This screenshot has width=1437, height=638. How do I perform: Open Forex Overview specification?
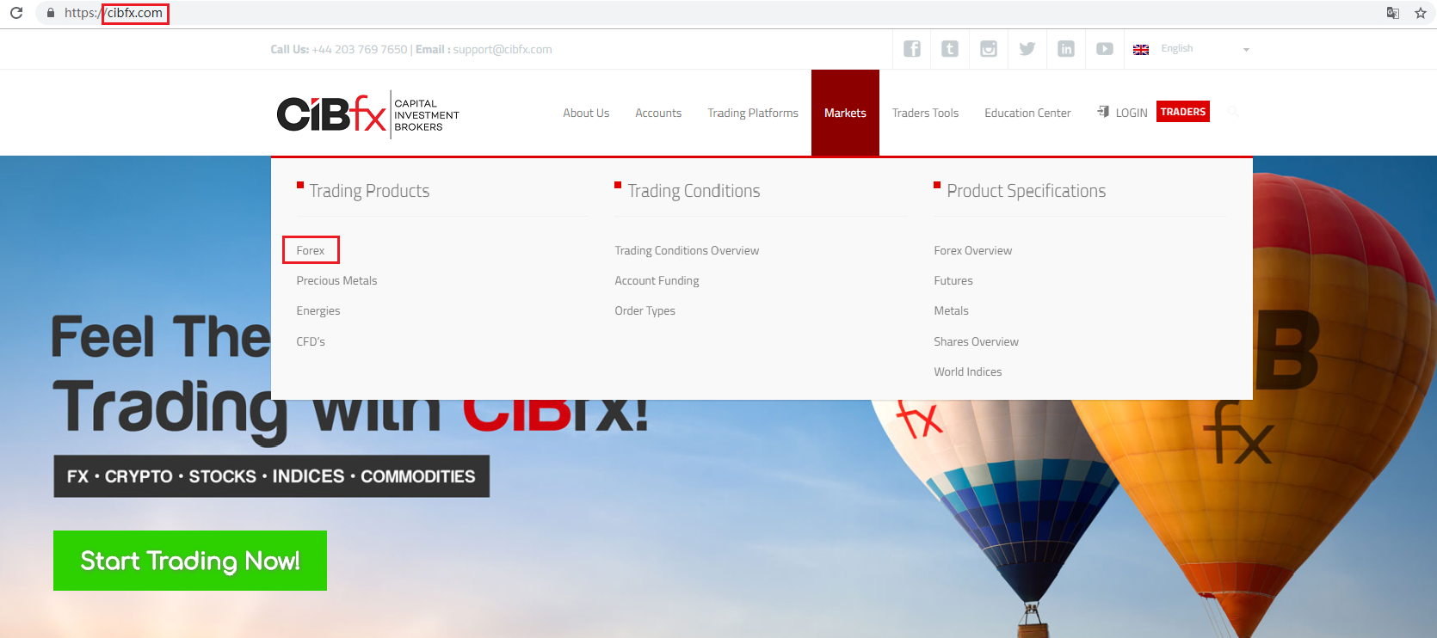pyautogui.click(x=973, y=250)
